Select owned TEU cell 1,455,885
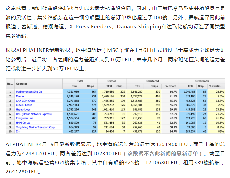This screenshot has height=178, width=230. tap(106, 101)
